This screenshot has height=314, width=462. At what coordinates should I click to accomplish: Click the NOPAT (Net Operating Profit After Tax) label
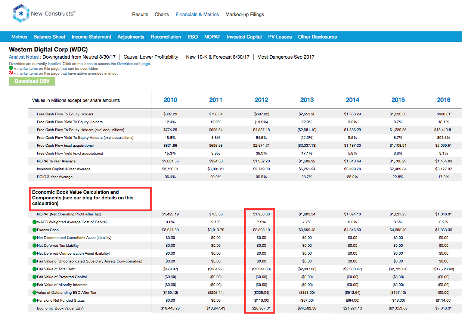click(69, 214)
